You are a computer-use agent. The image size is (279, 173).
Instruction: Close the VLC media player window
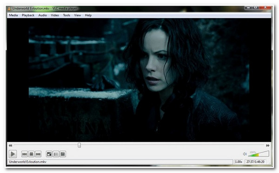tap(266, 7)
